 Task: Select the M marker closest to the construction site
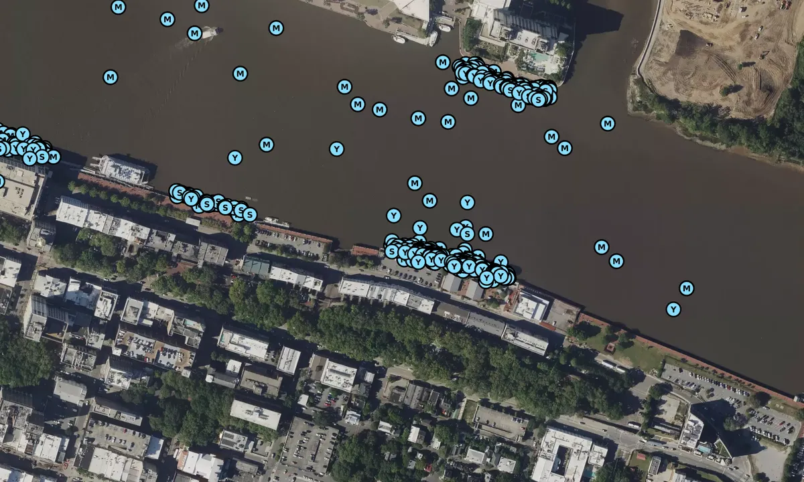click(608, 124)
